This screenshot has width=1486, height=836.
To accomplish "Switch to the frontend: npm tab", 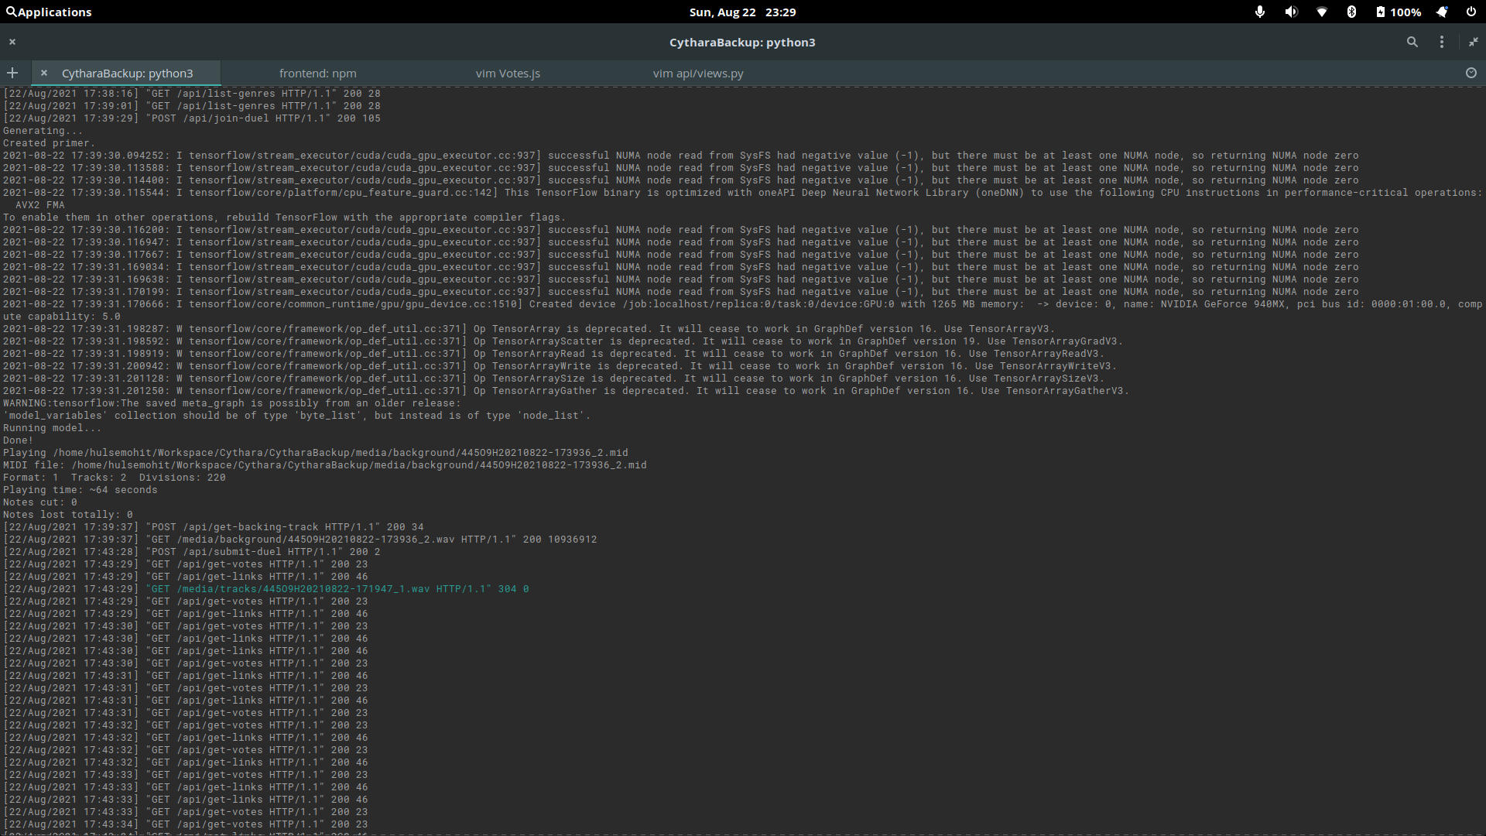I will [317, 74].
